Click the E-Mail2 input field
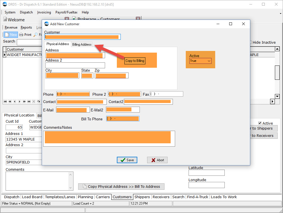 pyautogui.click(x=123, y=109)
